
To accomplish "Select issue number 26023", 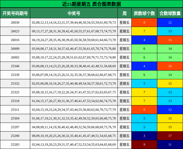I will [15, 31].
